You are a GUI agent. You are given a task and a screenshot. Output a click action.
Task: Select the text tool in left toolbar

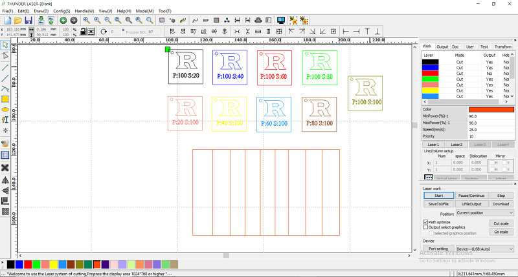point(5,120)
